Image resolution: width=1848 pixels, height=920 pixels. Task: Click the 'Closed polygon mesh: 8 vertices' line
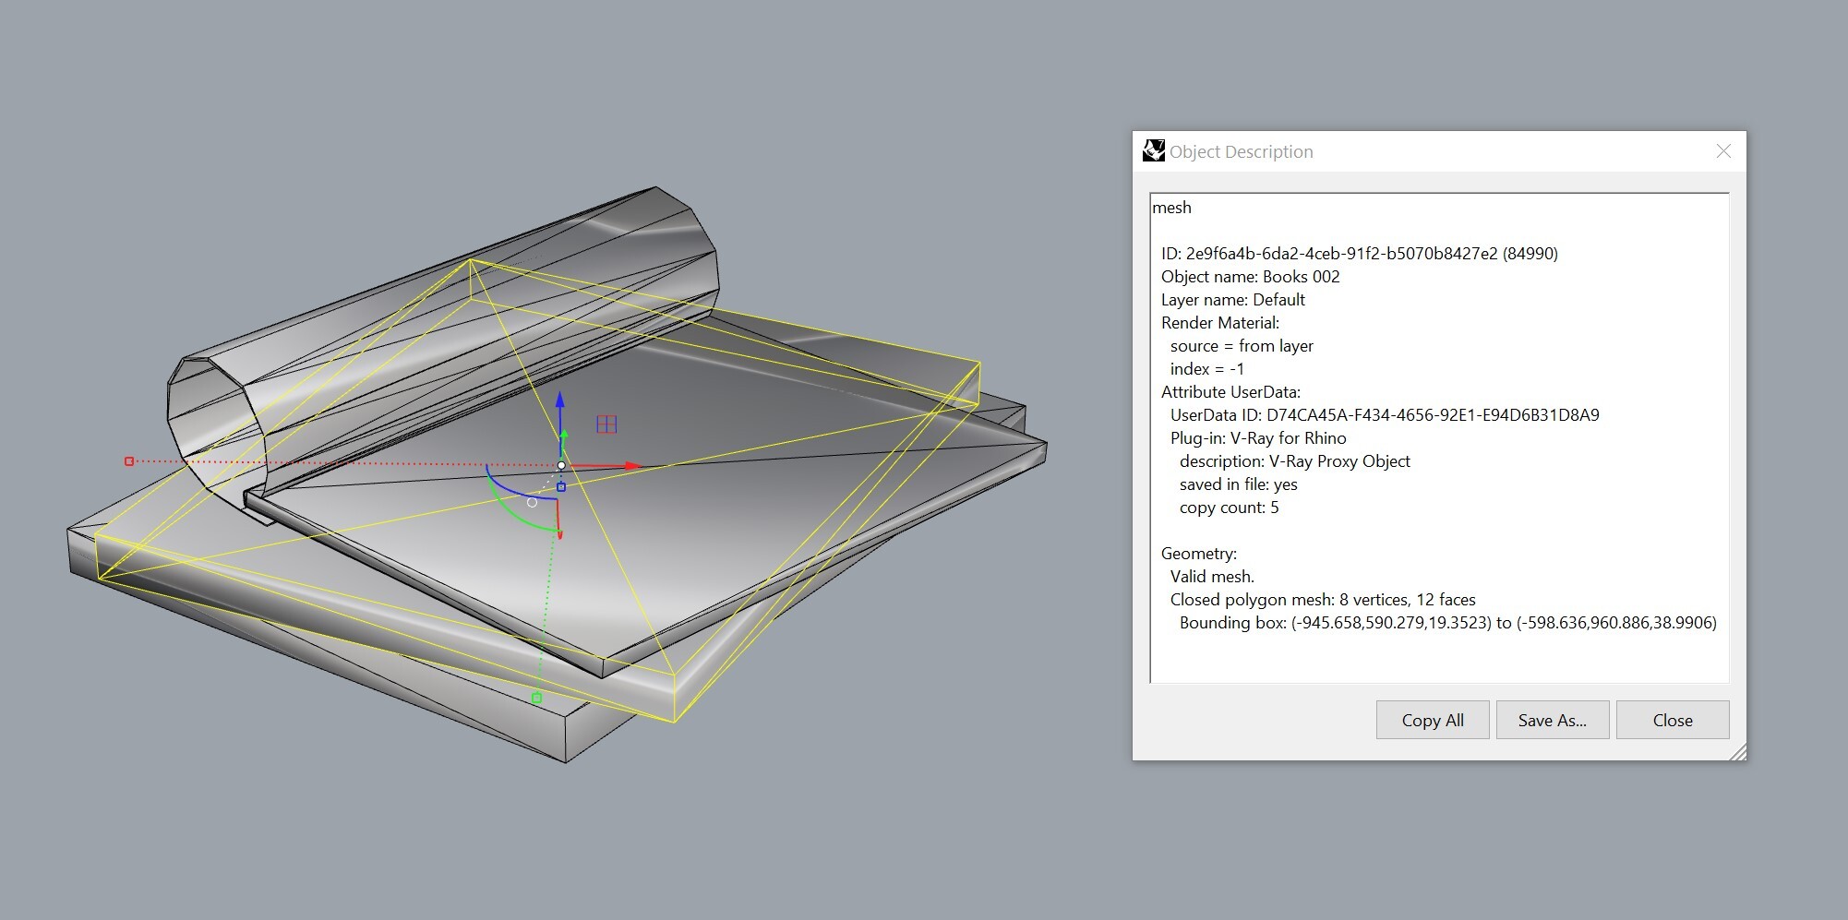coord(1323,600)
